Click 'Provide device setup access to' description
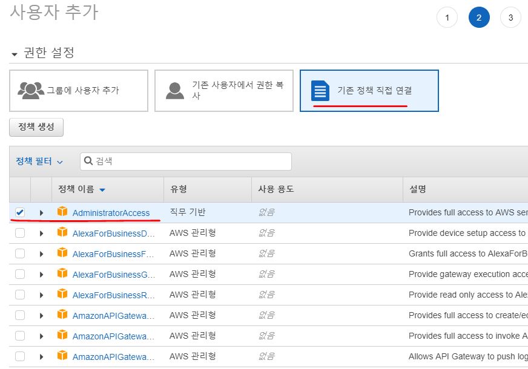 click(467, 233)
